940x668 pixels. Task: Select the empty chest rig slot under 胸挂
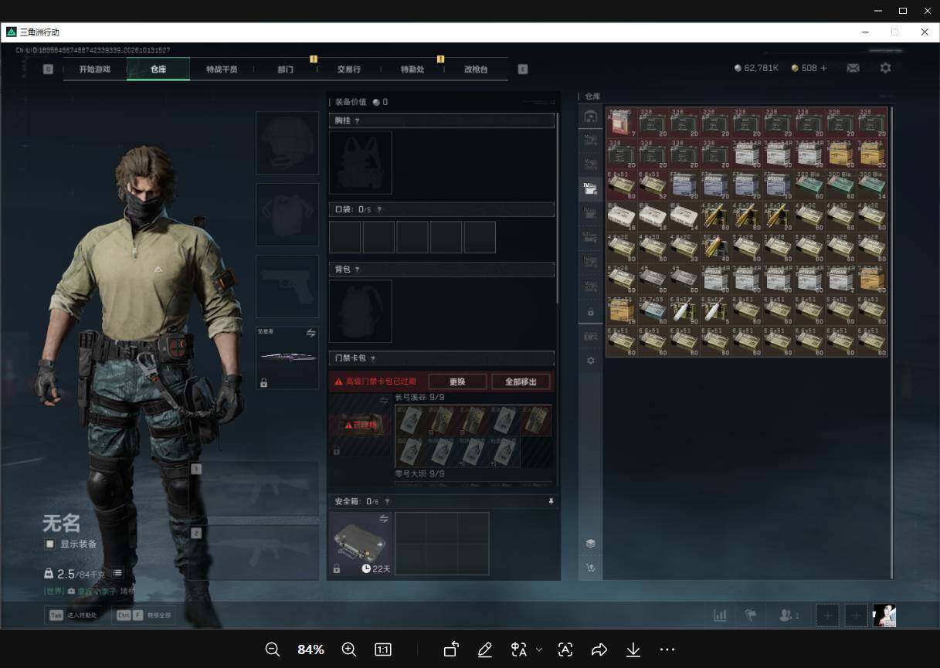(361, 162)
